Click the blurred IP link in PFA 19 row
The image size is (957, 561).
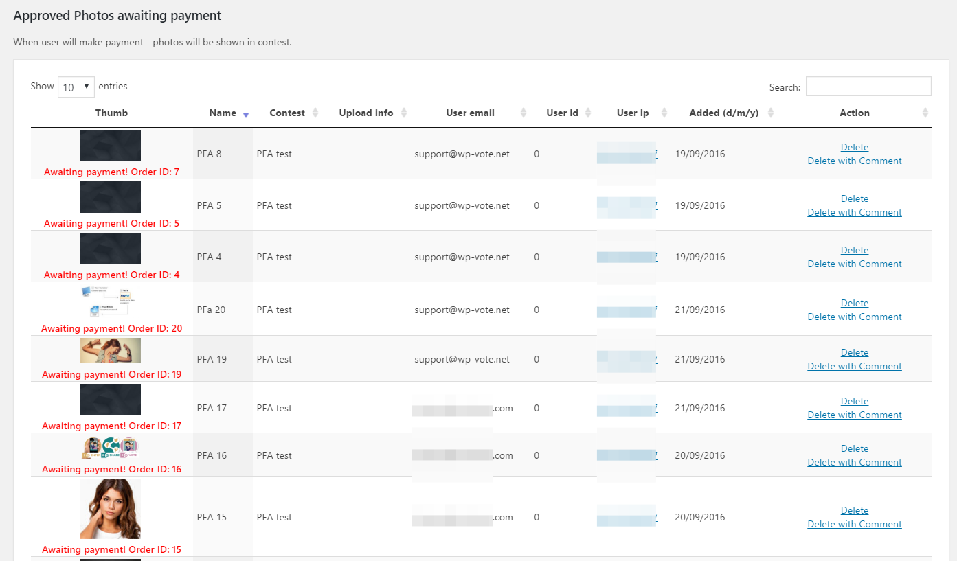tap(627, 359)
